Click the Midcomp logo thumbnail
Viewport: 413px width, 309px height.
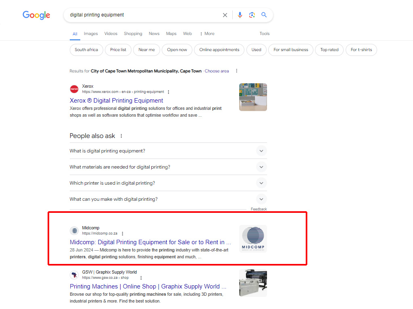coord(253,239)
